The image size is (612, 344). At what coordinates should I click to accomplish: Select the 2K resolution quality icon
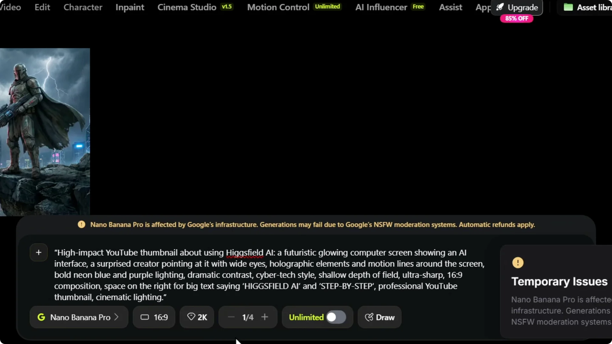point(191,317)
